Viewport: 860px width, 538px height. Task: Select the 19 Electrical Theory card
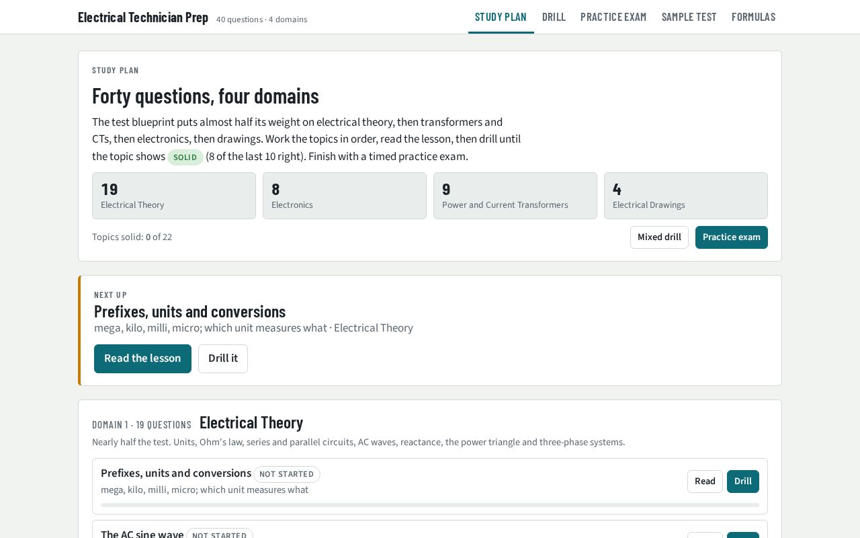(x=174, y=196)
